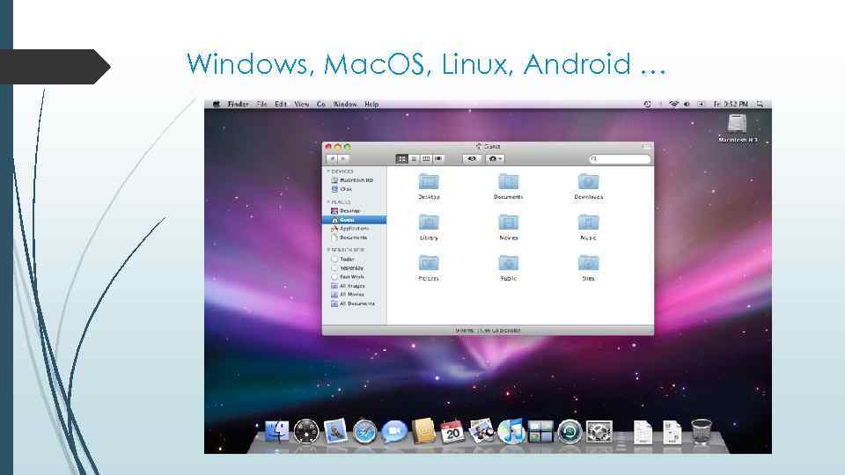Open the Edit menu

281,104
